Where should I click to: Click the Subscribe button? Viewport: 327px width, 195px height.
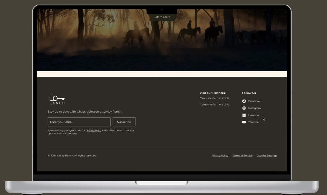coord(124,122)
